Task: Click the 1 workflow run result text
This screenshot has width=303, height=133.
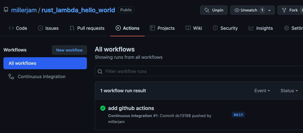Action: coord(123,91)
